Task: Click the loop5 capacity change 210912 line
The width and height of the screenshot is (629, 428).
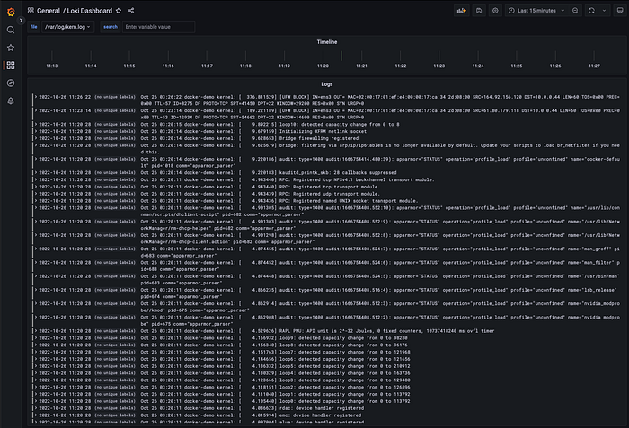Action: pyautogui.click(x=275, y=366)
